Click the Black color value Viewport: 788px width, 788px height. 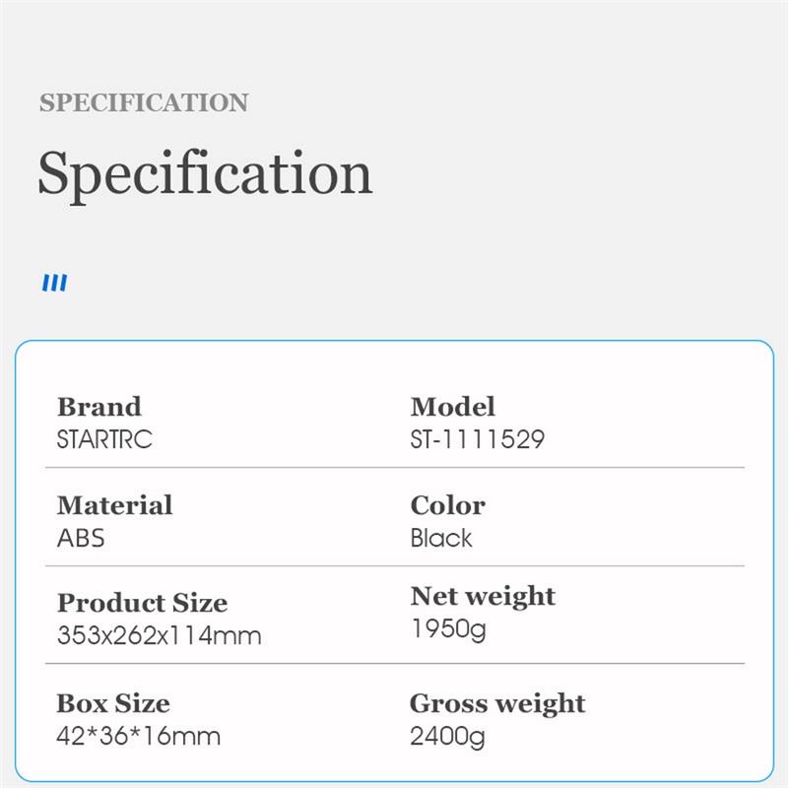pyautogui.click(x=441, y=538)
